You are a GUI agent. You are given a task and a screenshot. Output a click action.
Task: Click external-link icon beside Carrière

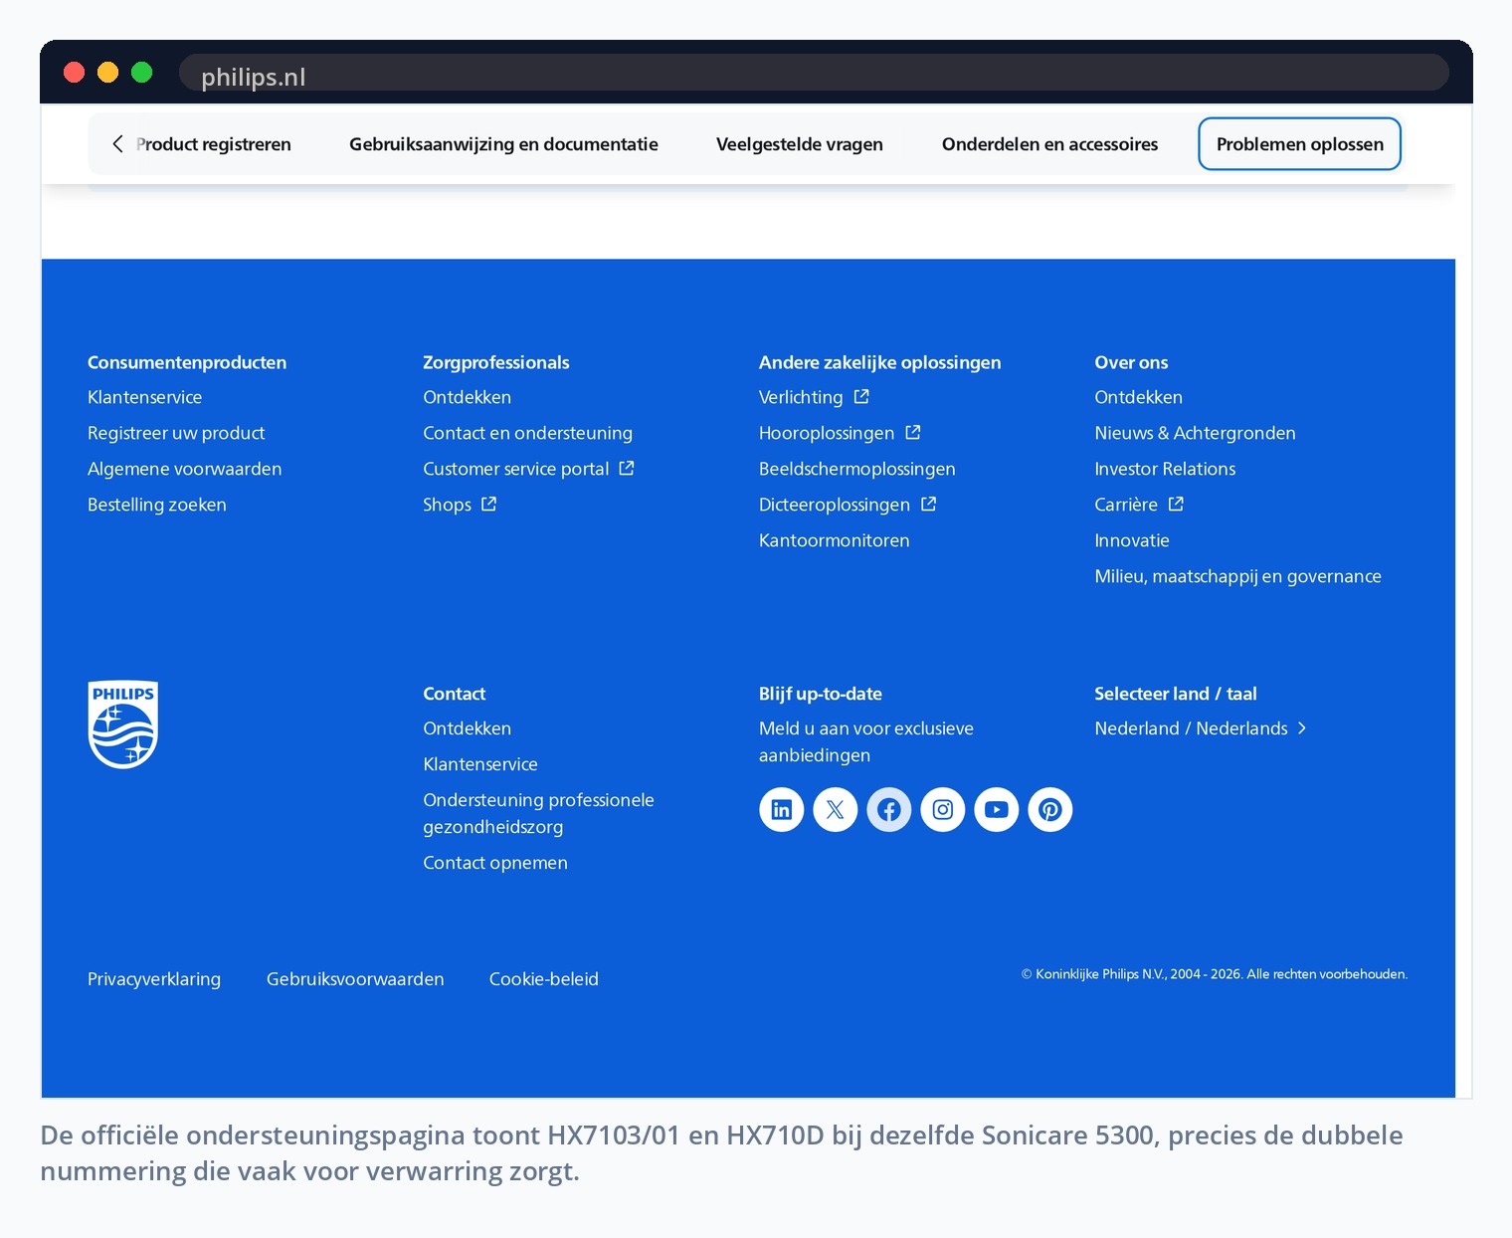[1176, 504]
